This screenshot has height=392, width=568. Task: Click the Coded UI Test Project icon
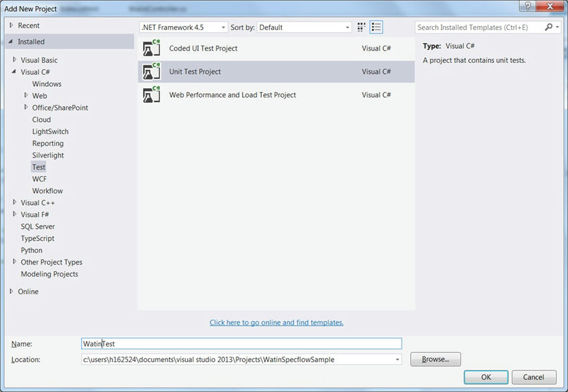[150, 48]
